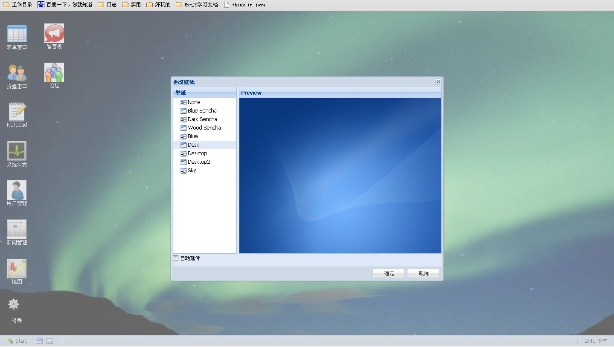Choose the Blue Sencha wallpaper
The width and height of the screenshot is (614, 347).
tap(205, 111)
